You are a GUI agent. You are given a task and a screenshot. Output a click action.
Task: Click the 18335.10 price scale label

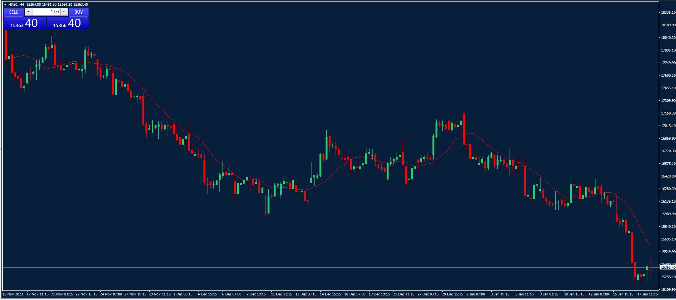coord(668,13)
